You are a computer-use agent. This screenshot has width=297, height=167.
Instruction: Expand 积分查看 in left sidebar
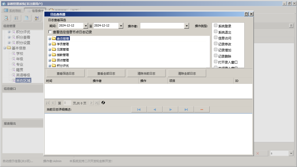[9, 37]
